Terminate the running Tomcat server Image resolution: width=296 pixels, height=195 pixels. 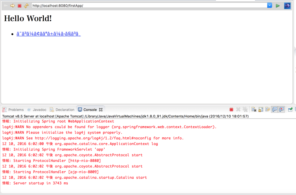231,109
